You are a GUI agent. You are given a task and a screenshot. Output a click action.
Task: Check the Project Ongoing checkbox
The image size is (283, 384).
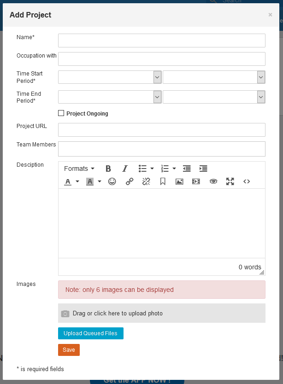(x=61, y=113)
